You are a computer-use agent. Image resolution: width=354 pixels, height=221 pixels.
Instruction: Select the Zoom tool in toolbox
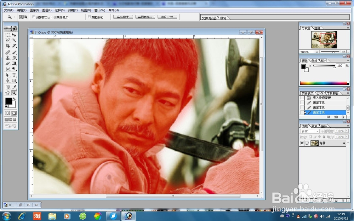click(x=14, y=93)
